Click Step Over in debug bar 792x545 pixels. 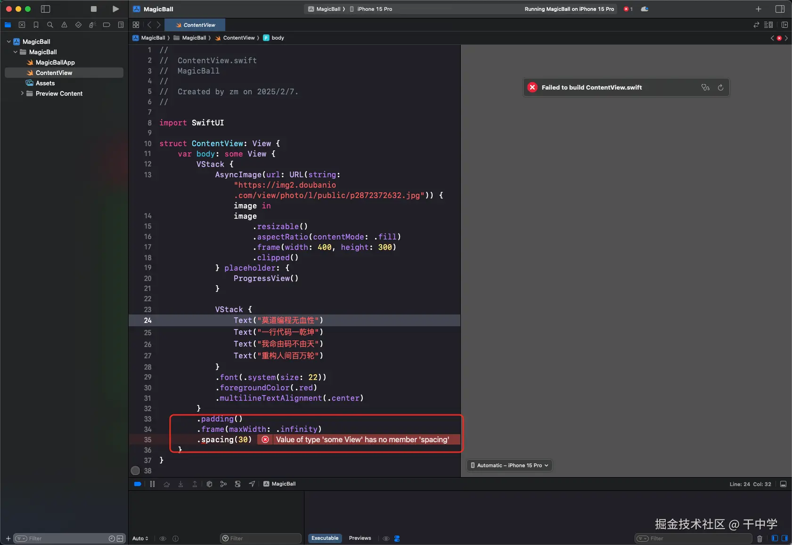pos(166,484)
